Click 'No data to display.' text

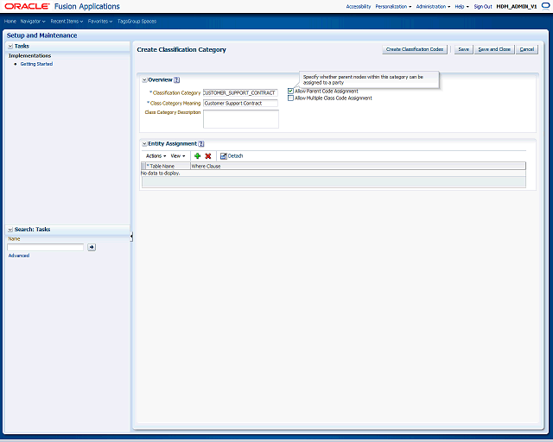click(161, 173)
